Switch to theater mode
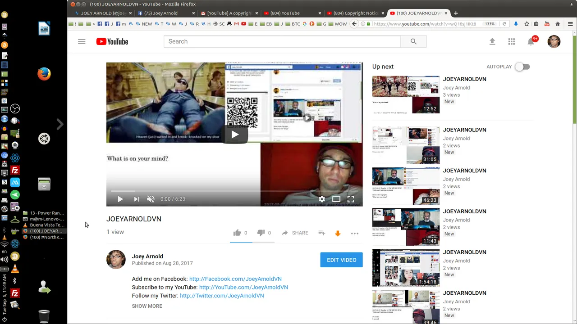 point(336,199)
